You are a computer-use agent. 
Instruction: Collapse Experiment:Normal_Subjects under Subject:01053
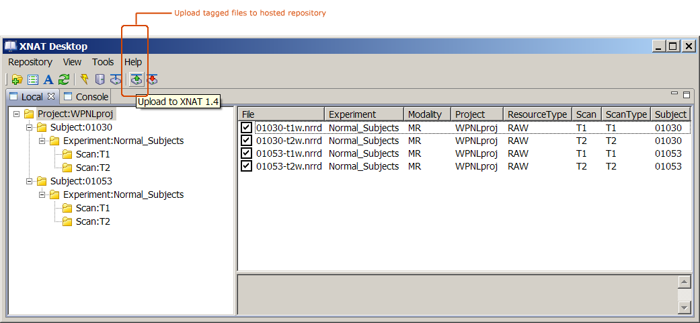tap(42, 195)
